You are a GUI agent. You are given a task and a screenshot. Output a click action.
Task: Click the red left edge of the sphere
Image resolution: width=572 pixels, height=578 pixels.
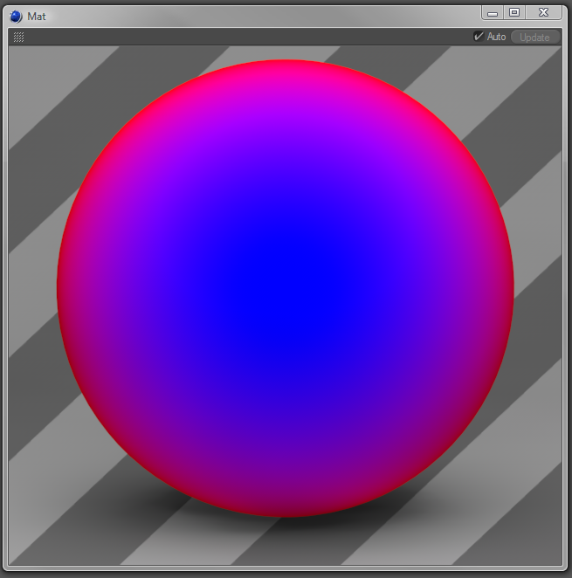tap(64, 288)
